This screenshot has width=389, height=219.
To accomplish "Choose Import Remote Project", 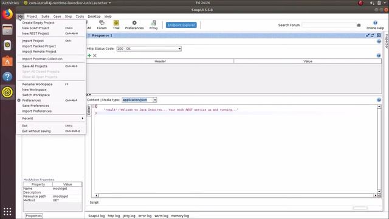I will pyautogui.click(x=39, y=52).
